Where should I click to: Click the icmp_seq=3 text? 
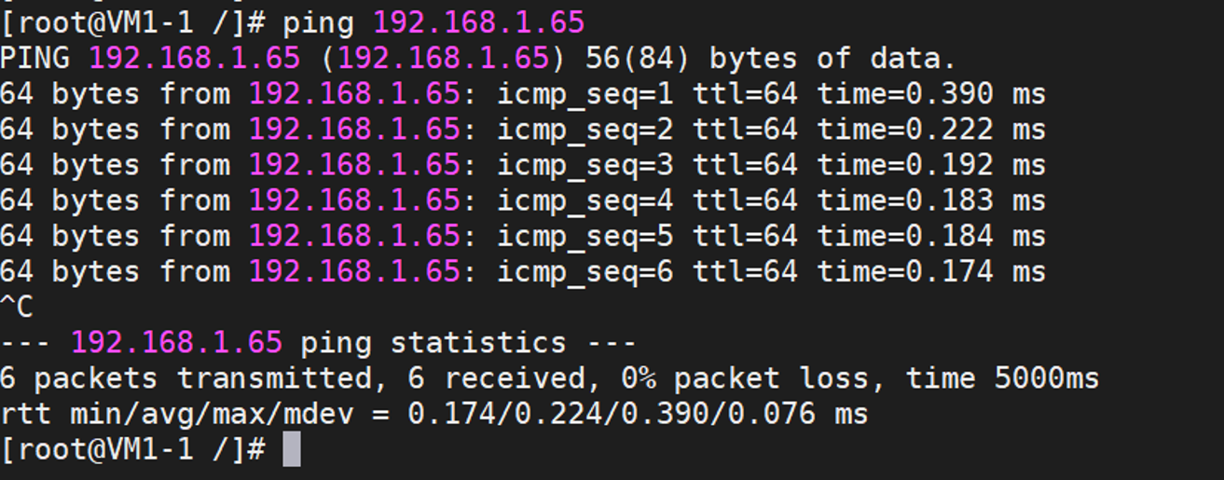(584, 166)
